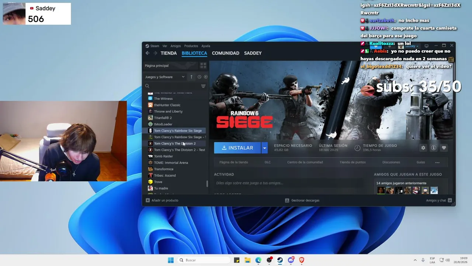Open the Ayuda menu
The image size is (472, 266).
[x=206, y=46]
